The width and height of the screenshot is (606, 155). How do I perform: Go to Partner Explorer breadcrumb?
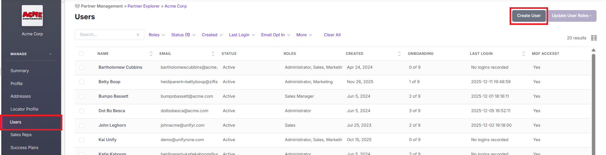click(143, 6)
